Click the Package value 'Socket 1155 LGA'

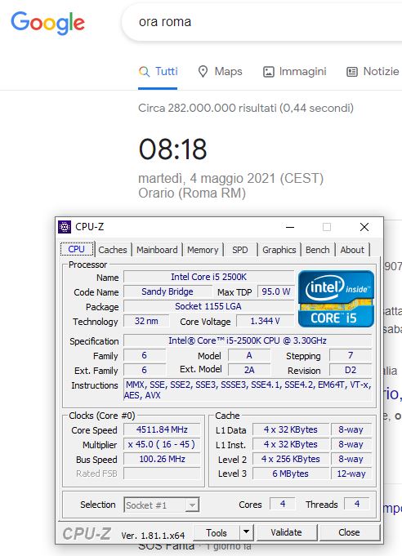point(208,306)
